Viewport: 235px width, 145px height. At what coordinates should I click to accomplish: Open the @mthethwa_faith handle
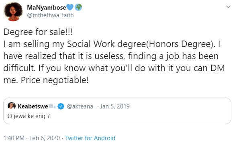(50, 15)
